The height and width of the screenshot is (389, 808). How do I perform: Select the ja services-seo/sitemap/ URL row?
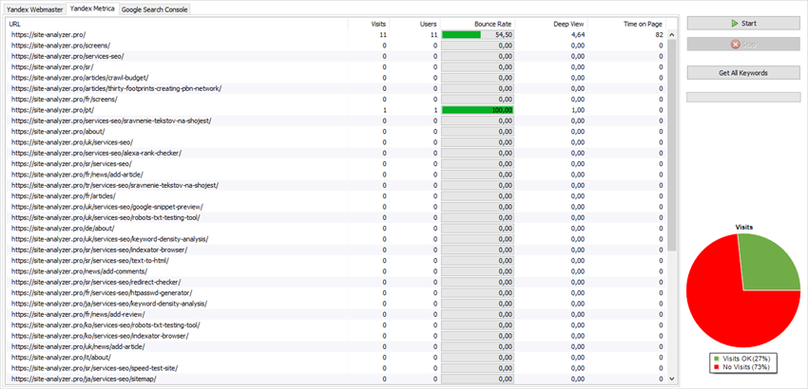tap(337, 379)
